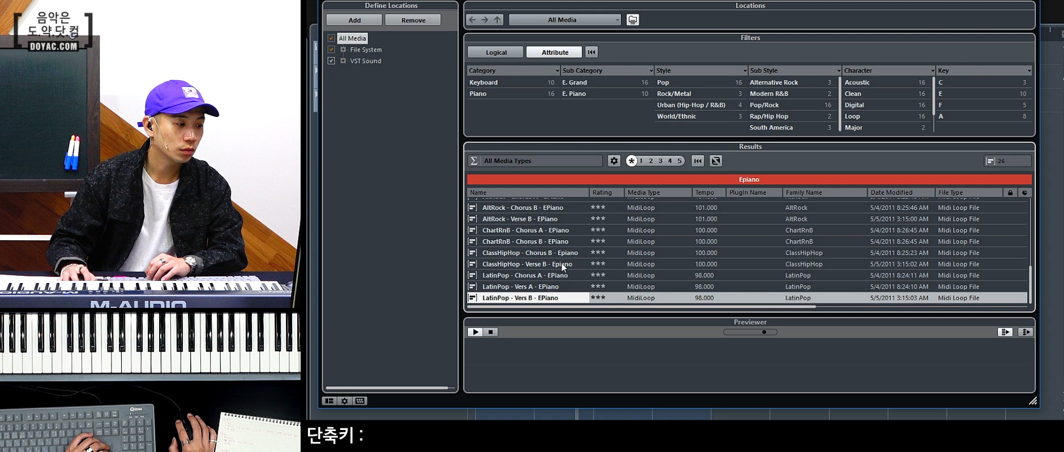Click the browse location back arrow
This screenshot has width=1064, height=452.
473,20
